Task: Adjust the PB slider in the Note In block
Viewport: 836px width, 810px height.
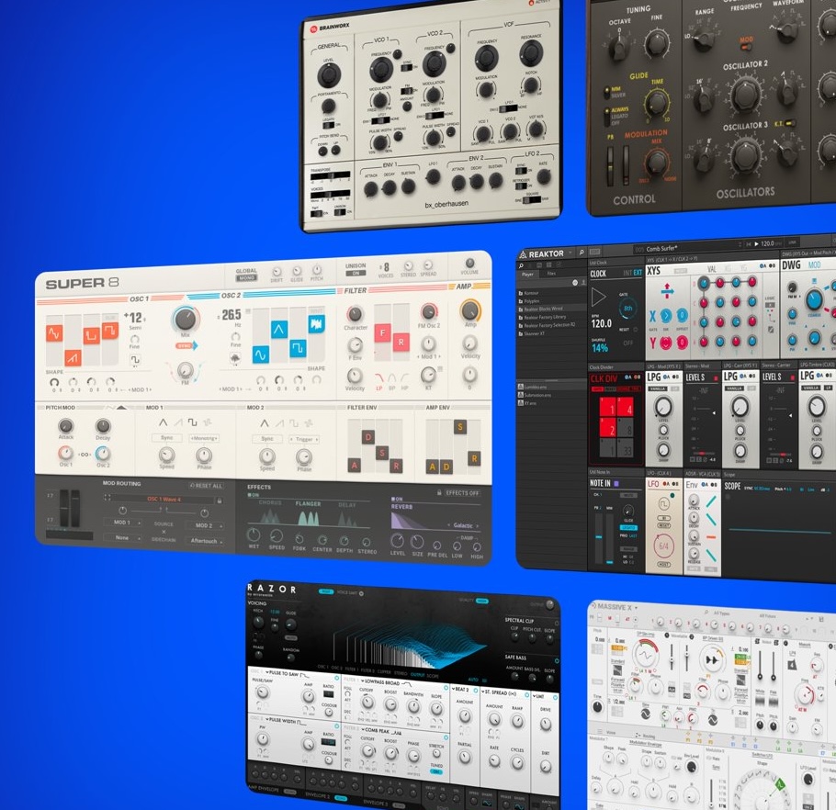Action: [600, 536]
